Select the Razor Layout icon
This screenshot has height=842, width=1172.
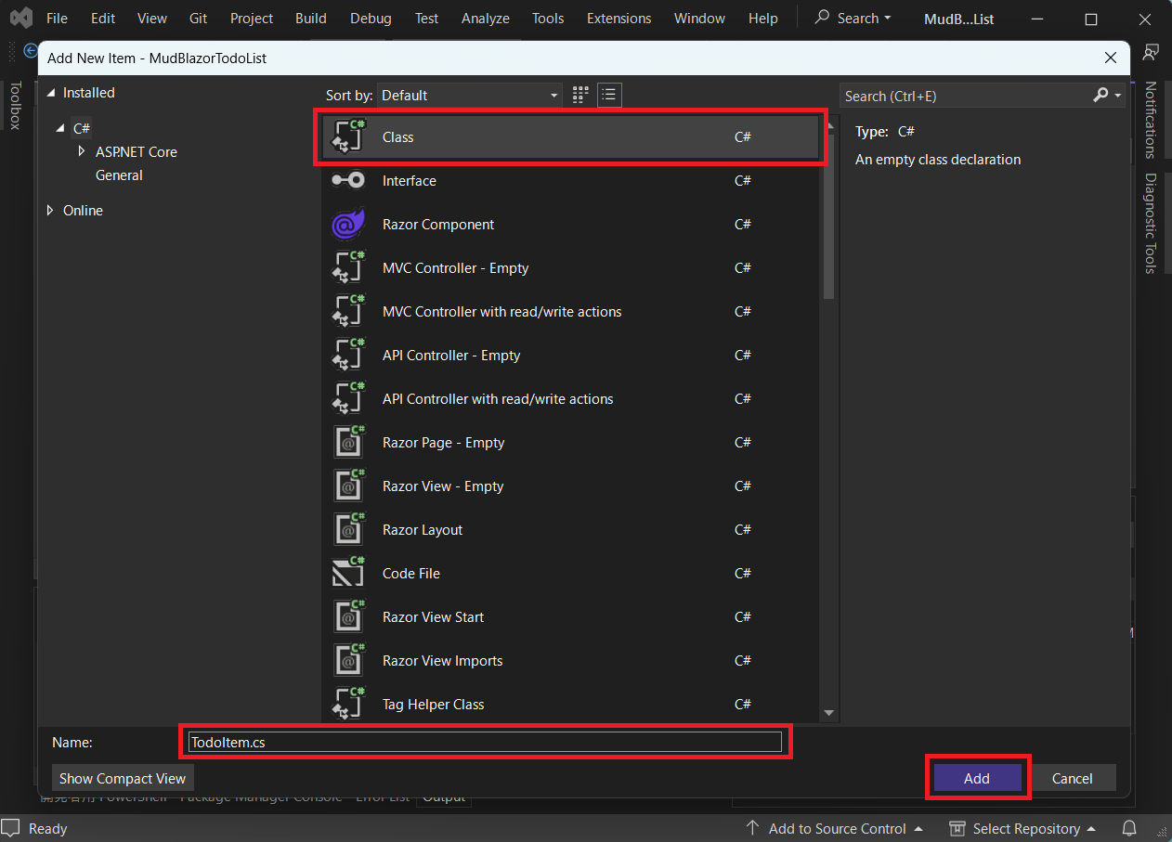click(348, 529)
